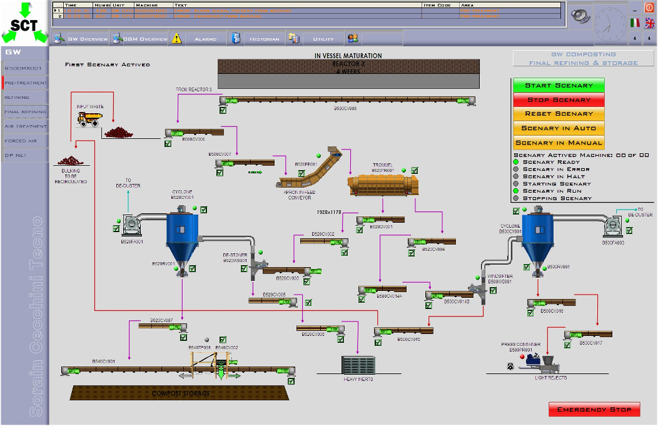Open the GW Overview screen
658x426 pixels.
[x=81, y=39]
